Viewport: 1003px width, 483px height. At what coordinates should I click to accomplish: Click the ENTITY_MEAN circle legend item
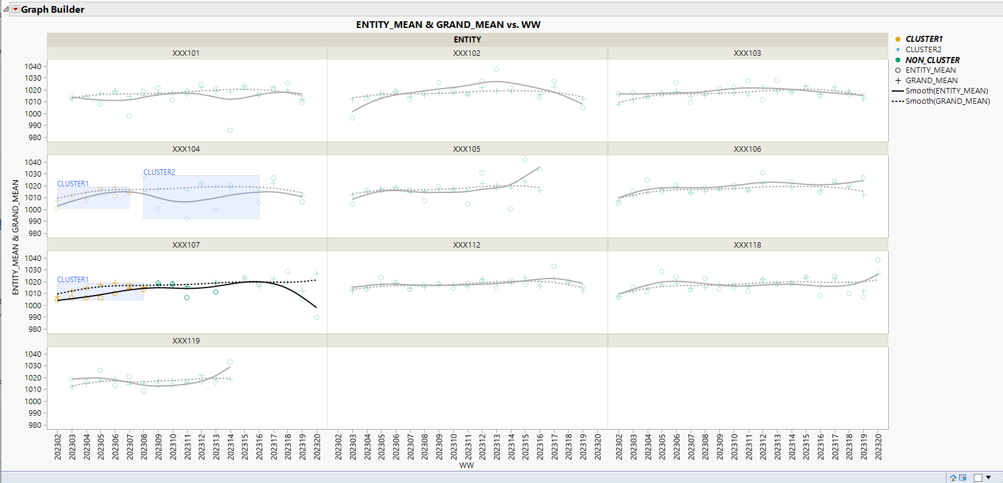tap(925, 70)
